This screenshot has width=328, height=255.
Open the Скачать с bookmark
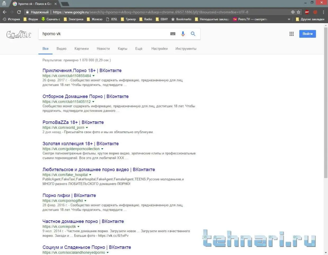click(x=51, y=19)
